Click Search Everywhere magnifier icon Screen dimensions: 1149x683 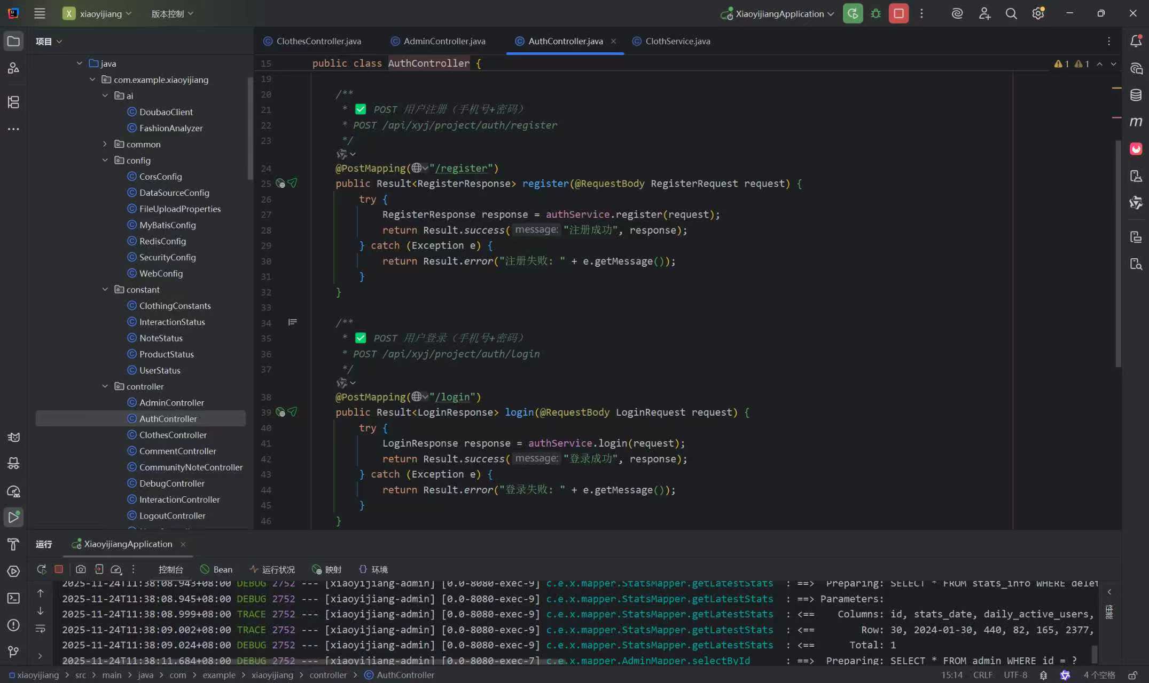tap(1011, 14)
